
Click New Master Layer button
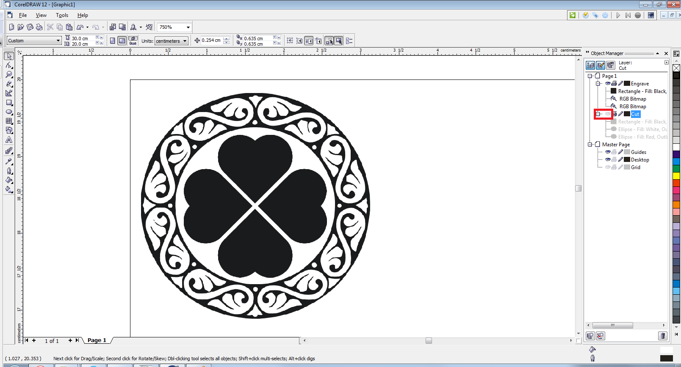pyautogui.click(x=601, y=336)
